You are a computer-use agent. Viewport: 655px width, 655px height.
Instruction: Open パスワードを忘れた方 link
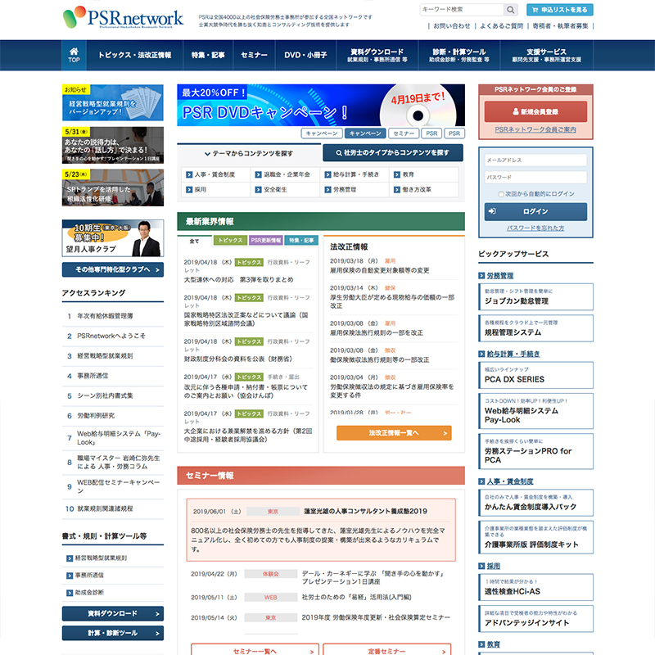[535, 228]
